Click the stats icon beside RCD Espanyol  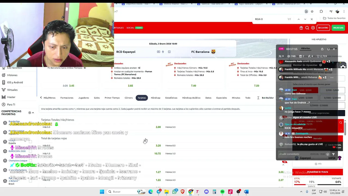pos(169,52)
